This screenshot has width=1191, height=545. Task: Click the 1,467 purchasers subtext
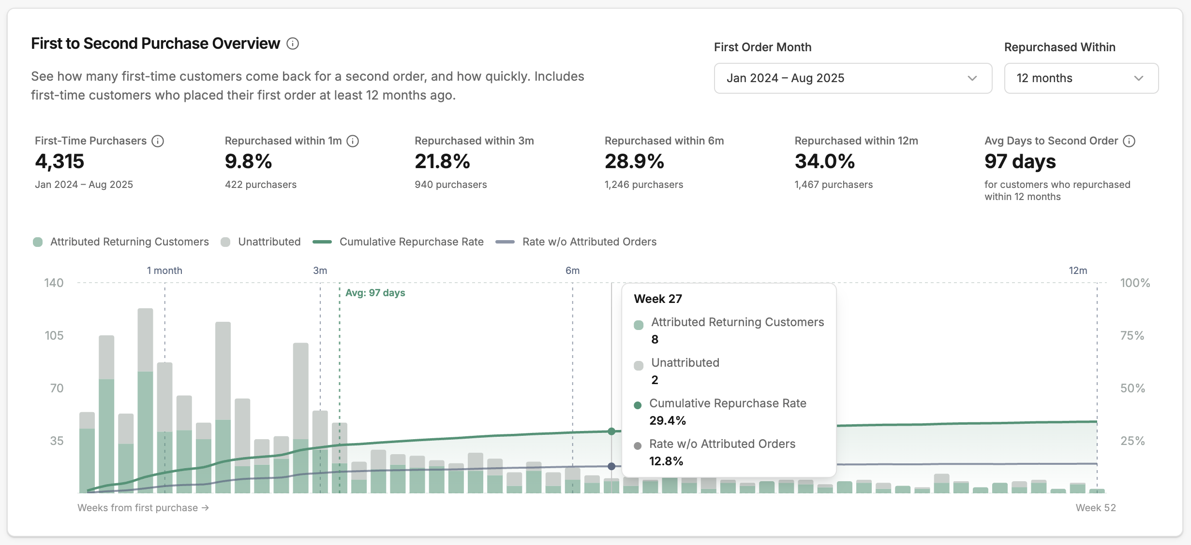[834, 185]
